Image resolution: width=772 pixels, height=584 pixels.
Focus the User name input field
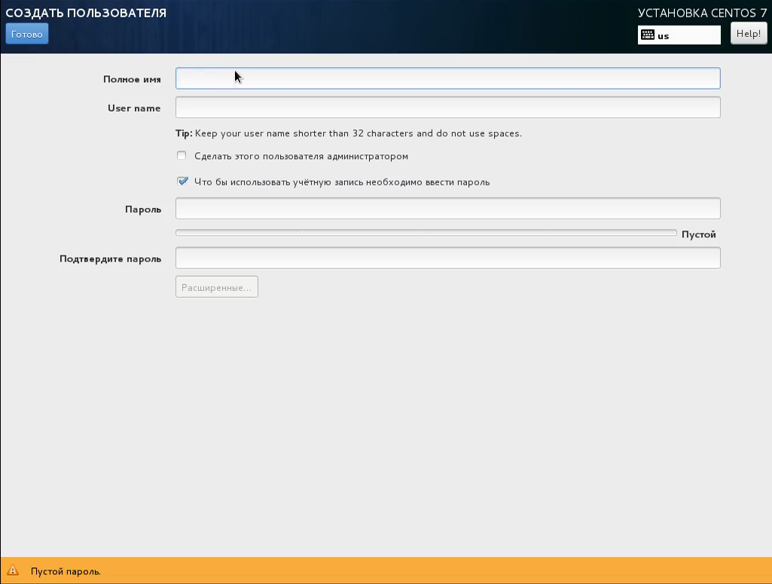(x=447, y=108)
